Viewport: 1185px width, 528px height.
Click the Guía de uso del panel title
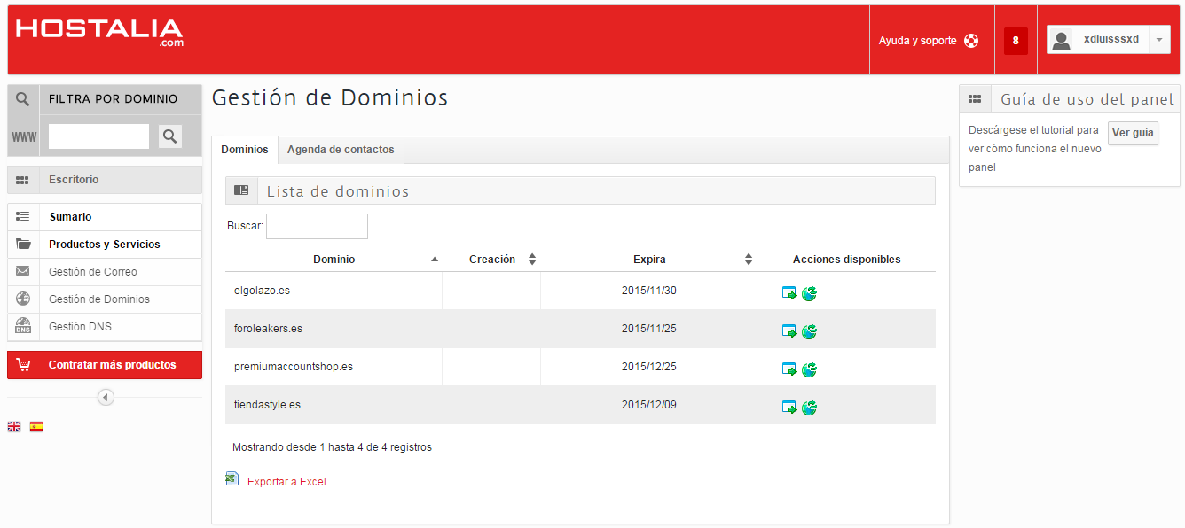[x=1087, y=99]
